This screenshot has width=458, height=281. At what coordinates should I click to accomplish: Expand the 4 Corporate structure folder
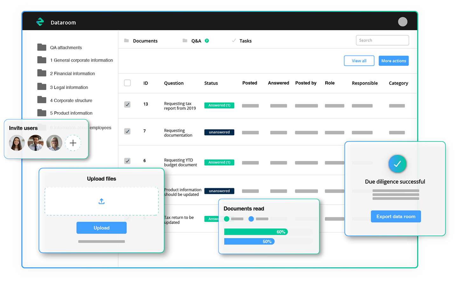[71, 100]
